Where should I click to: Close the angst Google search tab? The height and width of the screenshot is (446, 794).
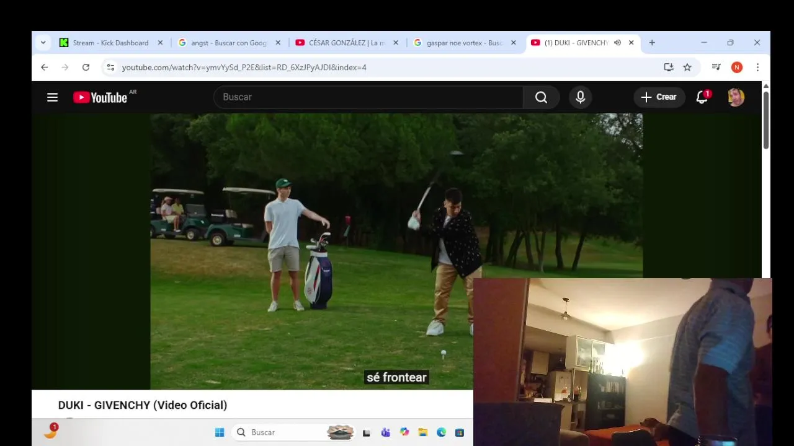click(278, 43)
